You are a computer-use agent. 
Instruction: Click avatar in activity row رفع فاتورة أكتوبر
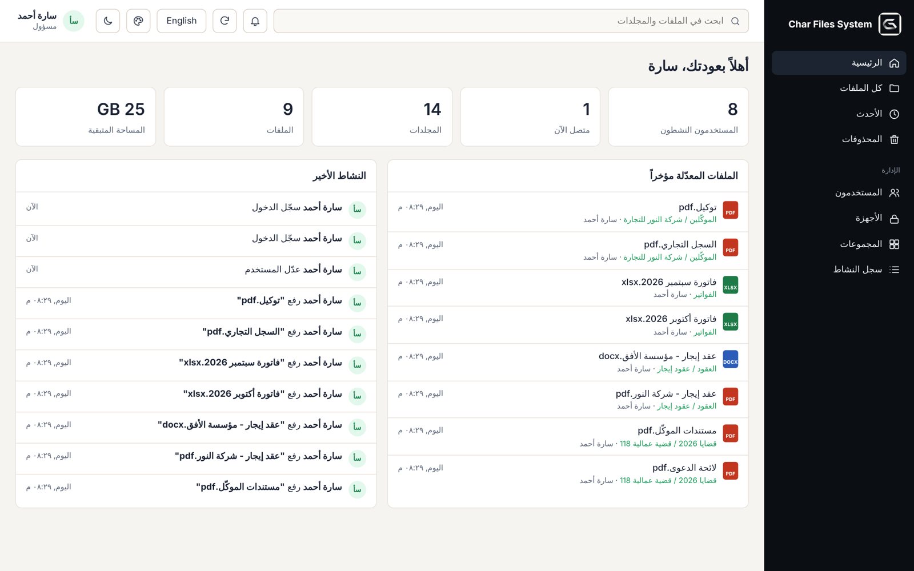[357, 396]
